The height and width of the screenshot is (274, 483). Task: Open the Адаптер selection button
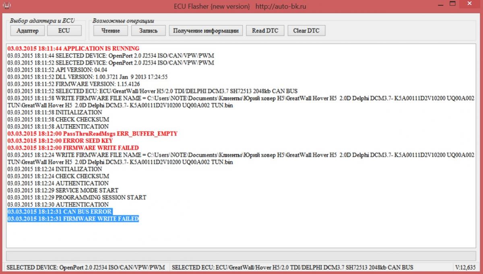pos(28,31)
